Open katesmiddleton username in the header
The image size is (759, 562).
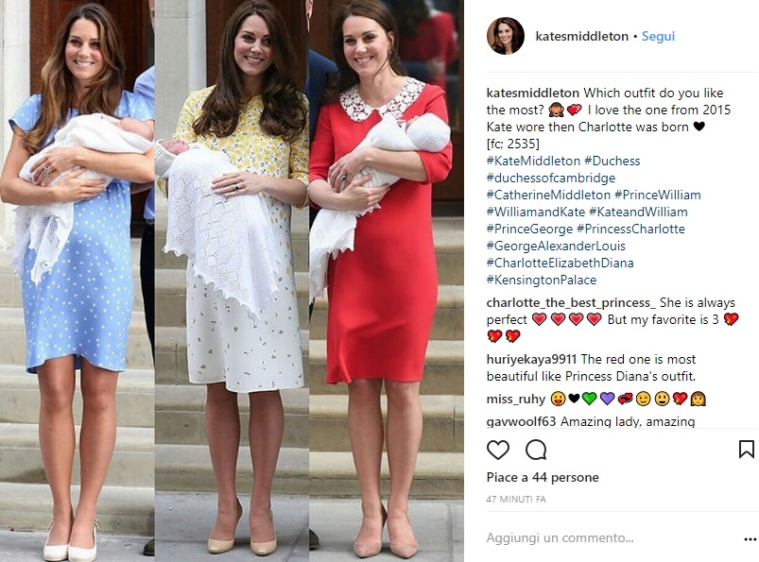click(x=581, y=36)
